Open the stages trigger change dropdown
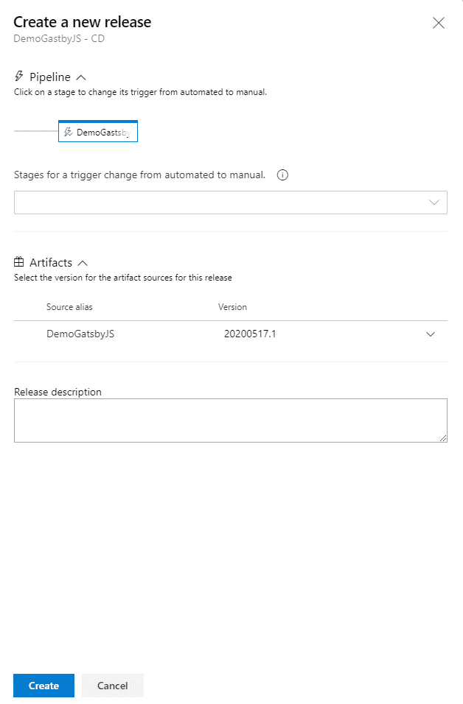Screen dimensions: 463x704 point(231,203)
